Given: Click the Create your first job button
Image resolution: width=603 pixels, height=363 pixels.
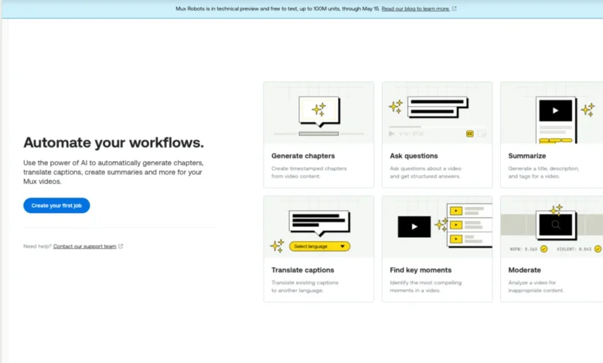Looking at the screenshot, I should [x=56, y=205].
